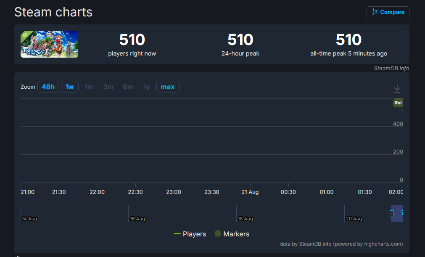
Task: Set zoom to 48h
Action: tap(48, 87)
